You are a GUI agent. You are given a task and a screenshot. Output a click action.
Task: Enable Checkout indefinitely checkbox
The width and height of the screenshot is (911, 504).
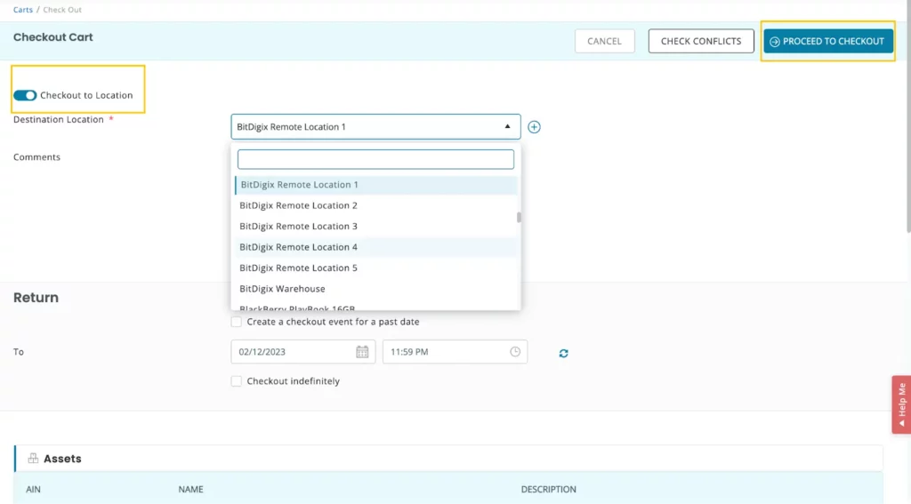pyautogui.click(x=236, y=381)
